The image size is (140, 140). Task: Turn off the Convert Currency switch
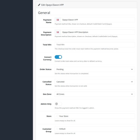pos(58,57)
